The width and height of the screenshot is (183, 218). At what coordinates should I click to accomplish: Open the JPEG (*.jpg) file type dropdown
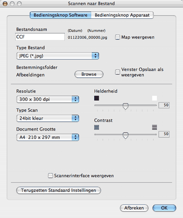point(57,56)
